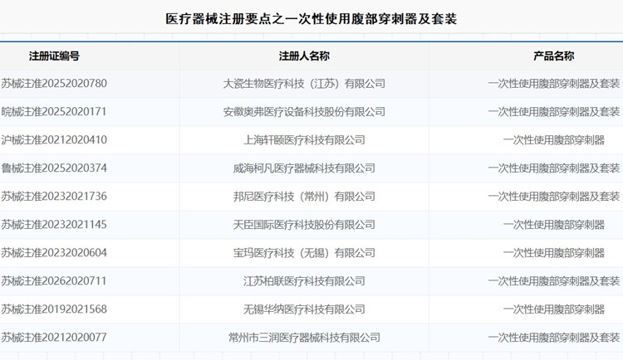623x360 pixels.
Task: Select registration number 苏械注准20262020711
Action: [54, 280]
